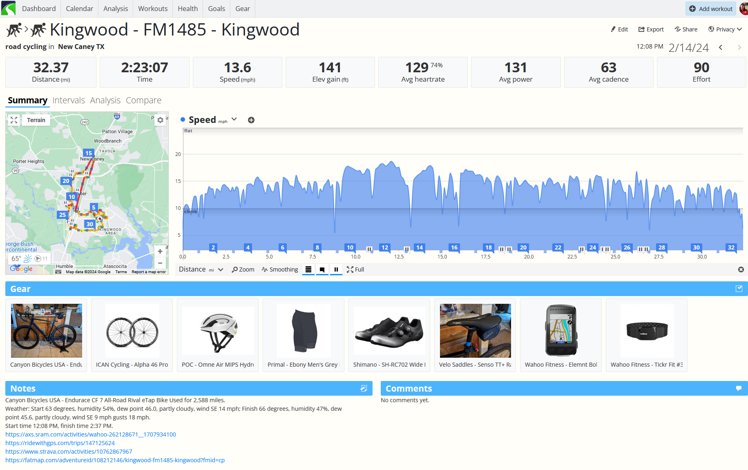Click the Comments speech bubble icon
This screenshot has height=470, width=748.
click(739, 388)
